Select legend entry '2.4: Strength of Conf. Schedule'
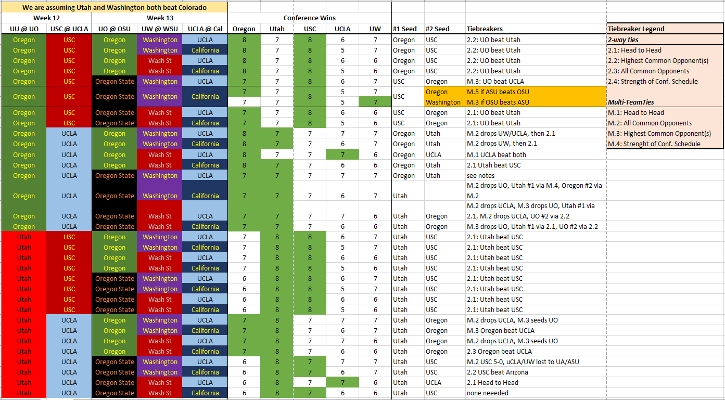725x400 pixels. (x=665, y=81)
